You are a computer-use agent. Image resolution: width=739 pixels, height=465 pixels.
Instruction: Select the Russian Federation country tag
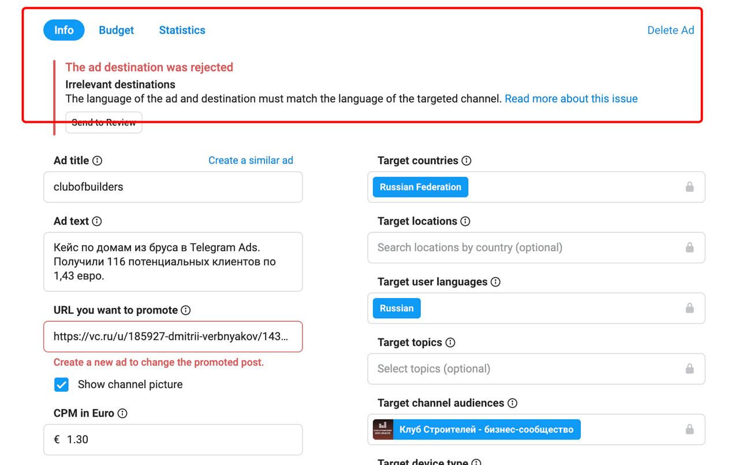click(420, 187)
